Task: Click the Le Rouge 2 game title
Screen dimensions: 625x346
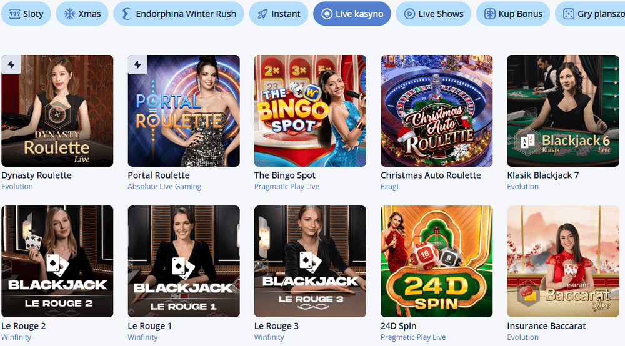Action: 24,325
